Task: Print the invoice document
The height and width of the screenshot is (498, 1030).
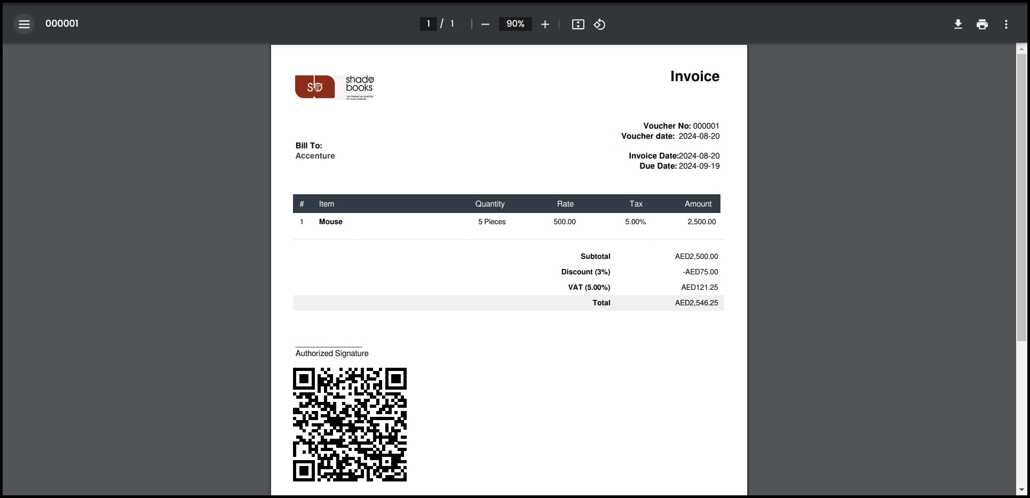Action: (982, 24)
